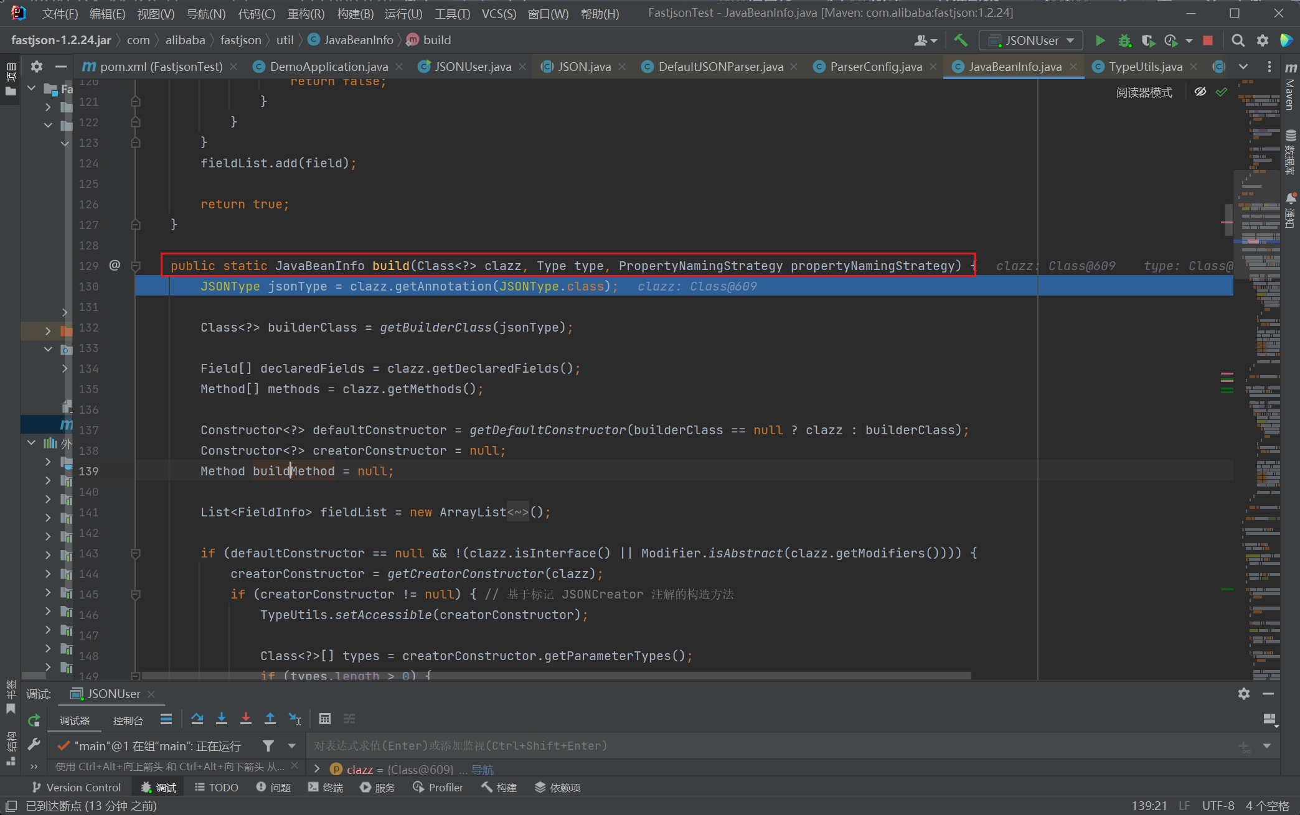This screenshot has height=815, width=1300.
Task: Toggle thread filter funnel icon
Action: (x=268, y=745)
